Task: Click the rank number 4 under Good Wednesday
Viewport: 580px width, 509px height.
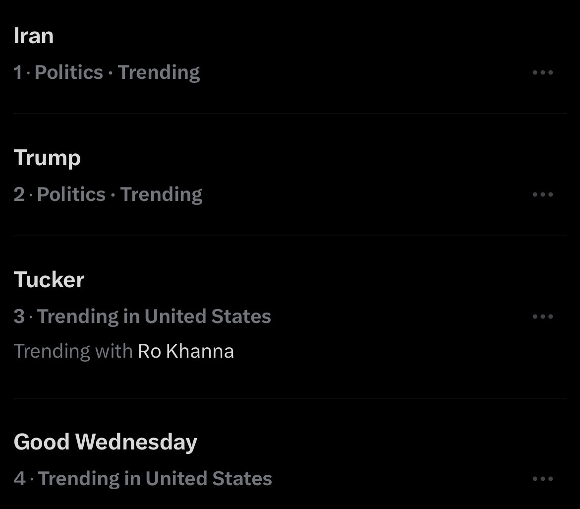Action: coord(19,479)
